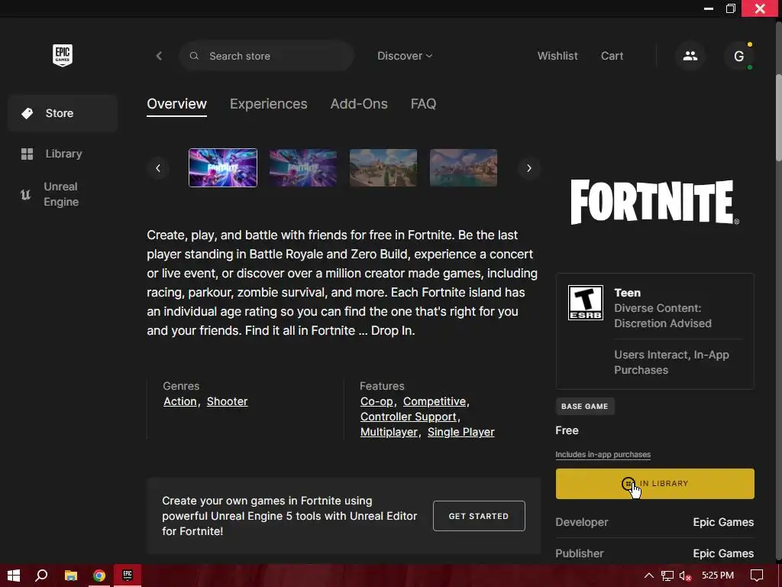Open the Single Player feature link
782x587 pixels.
coord(460,433)
